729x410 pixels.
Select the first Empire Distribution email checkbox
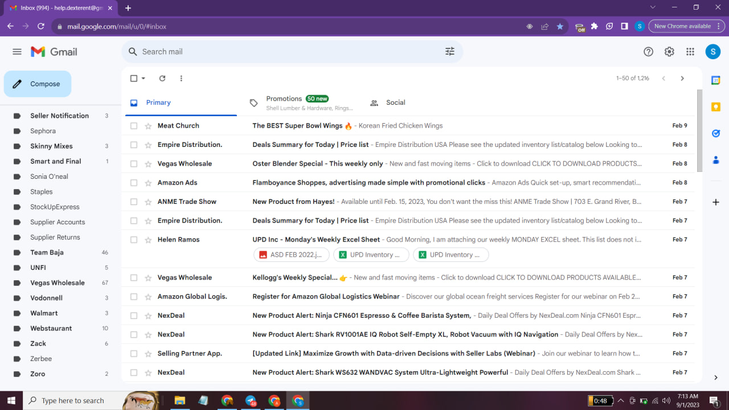(134, 145)
